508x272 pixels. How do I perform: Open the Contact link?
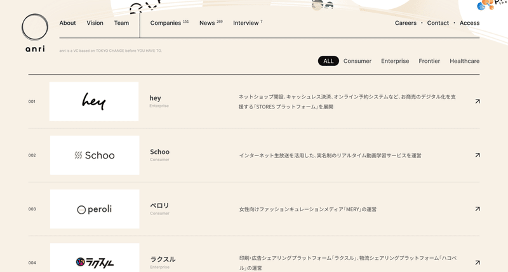point(438,23)
